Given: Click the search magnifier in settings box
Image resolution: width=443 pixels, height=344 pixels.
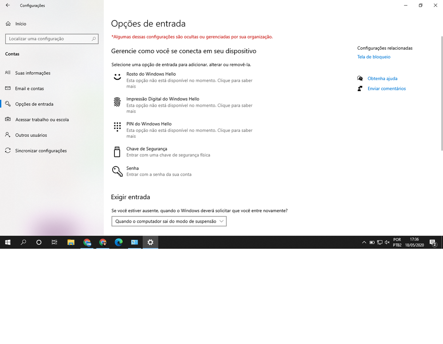Looking at the screenshot, I should click(94, 39).
